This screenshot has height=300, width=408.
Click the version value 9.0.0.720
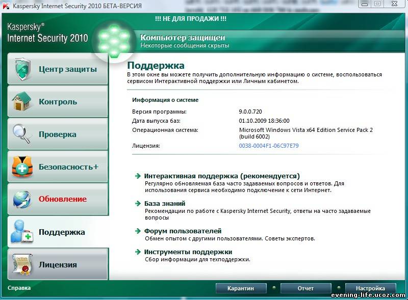(250, 112)
